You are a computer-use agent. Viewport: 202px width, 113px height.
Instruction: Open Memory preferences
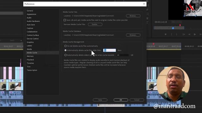30,56
